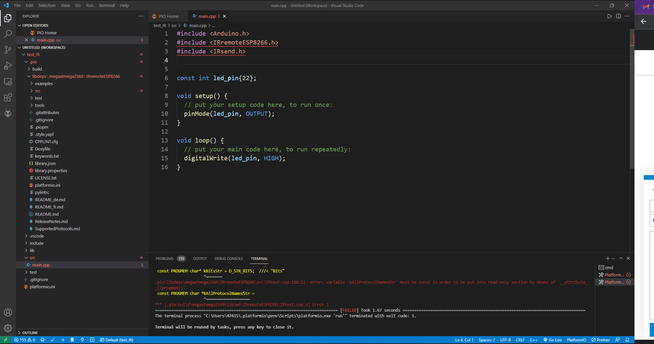Click Default (test_IR) environment switcher
This screenshot has height=344, width=654.
click(x=117, y=340)
